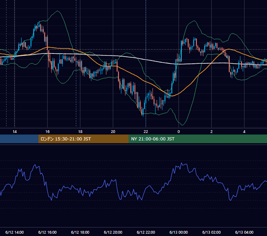This screenshot has width=267, height=236.
Task: Click the 6/13 04:00 date label
Action: coord(244,232)
